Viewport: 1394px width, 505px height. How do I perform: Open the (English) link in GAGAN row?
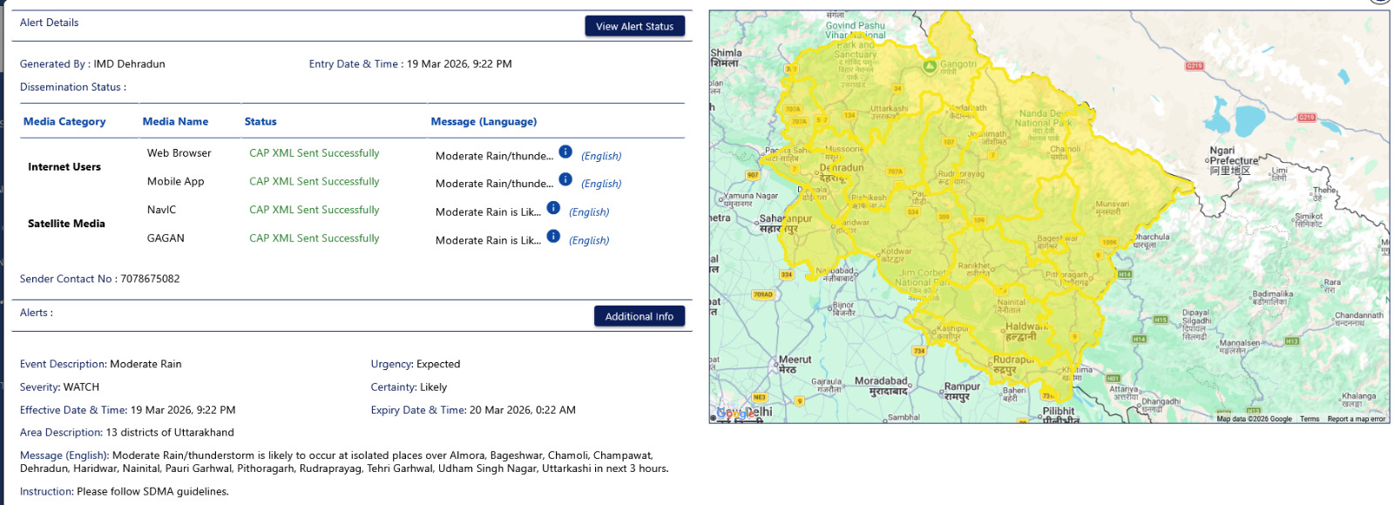tap(589, 240)
